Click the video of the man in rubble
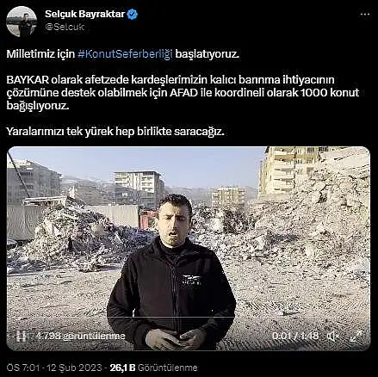Viewport: 378px width, 377px height. pos(189,249)
